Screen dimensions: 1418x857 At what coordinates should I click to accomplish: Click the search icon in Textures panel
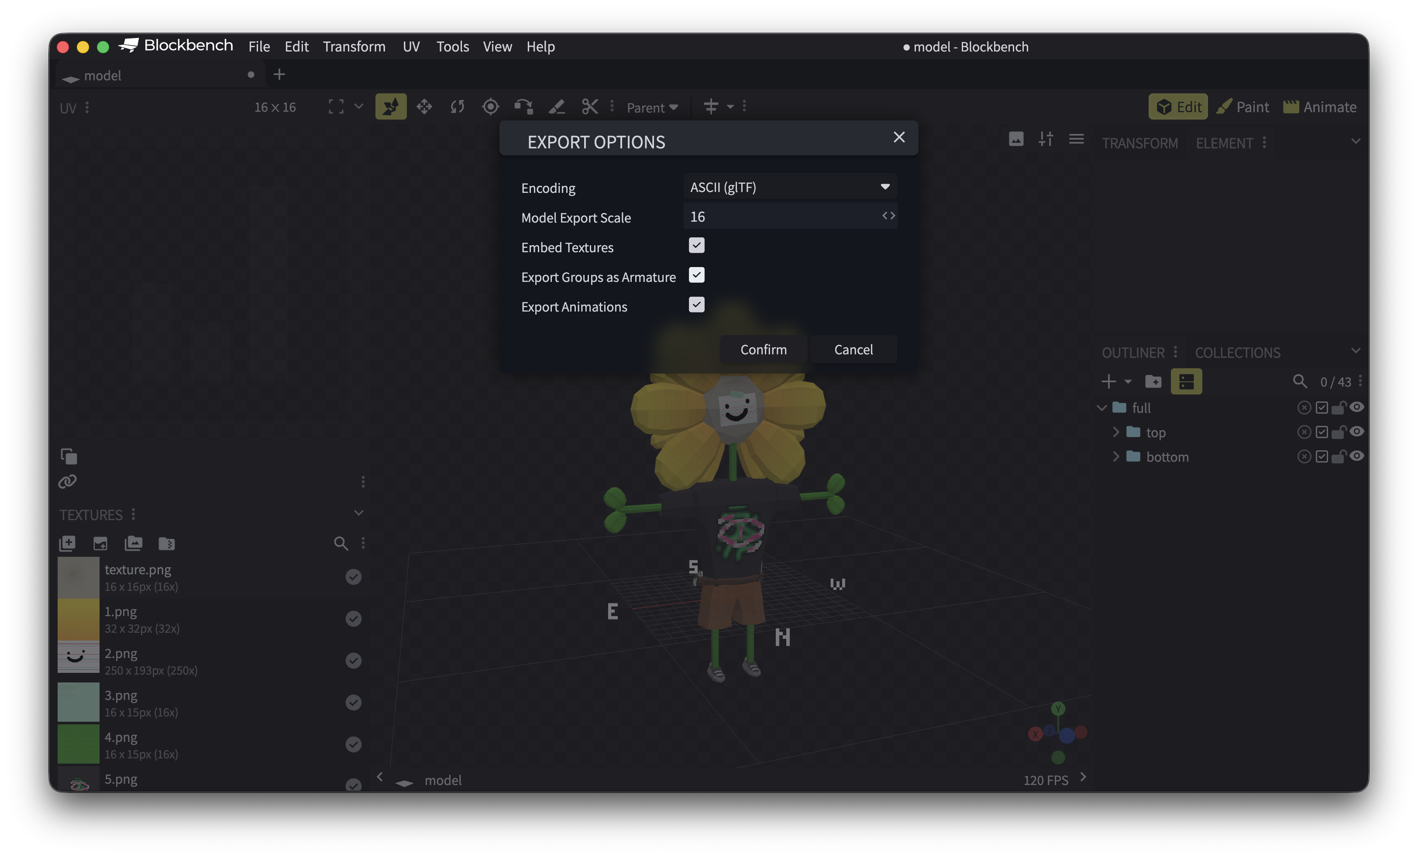point(341,543)
